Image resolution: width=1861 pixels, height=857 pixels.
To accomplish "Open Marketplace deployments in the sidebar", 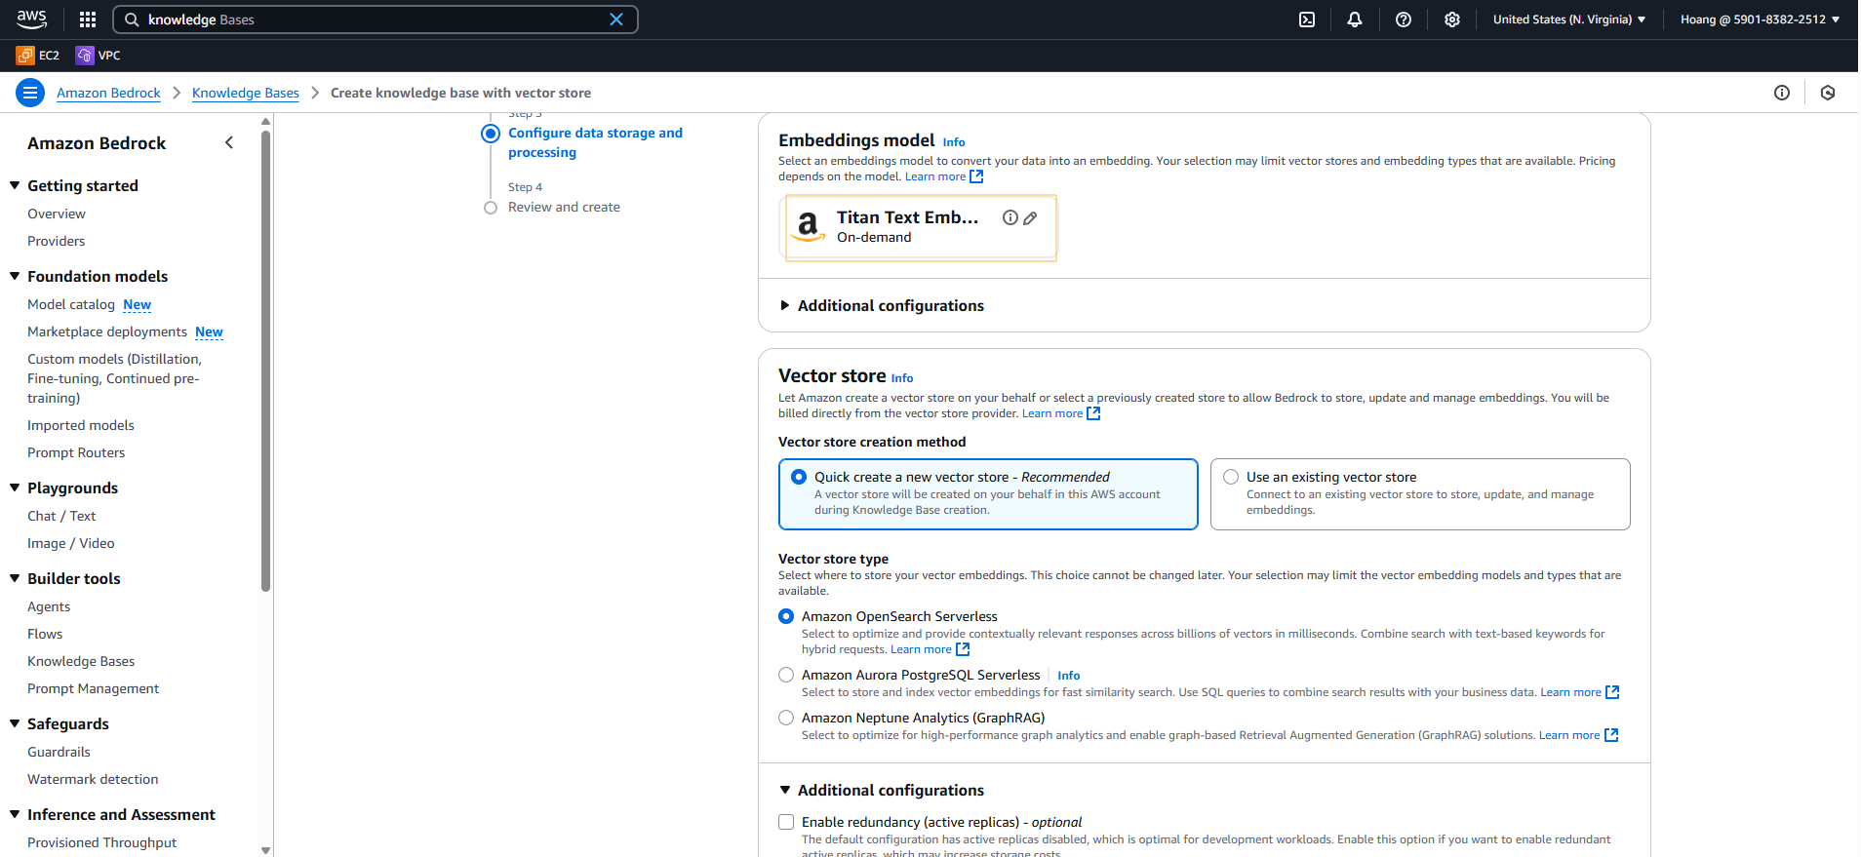I will pyautogui.click(x=107, y=331).
